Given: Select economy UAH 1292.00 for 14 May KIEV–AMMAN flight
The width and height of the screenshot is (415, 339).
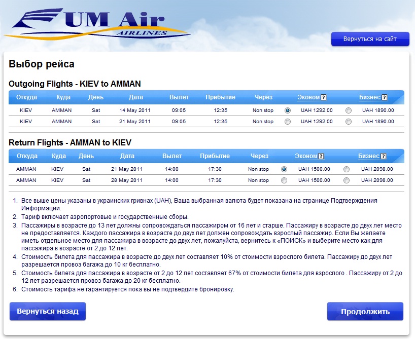Looking at the screenshot, I should pos(288,110).
